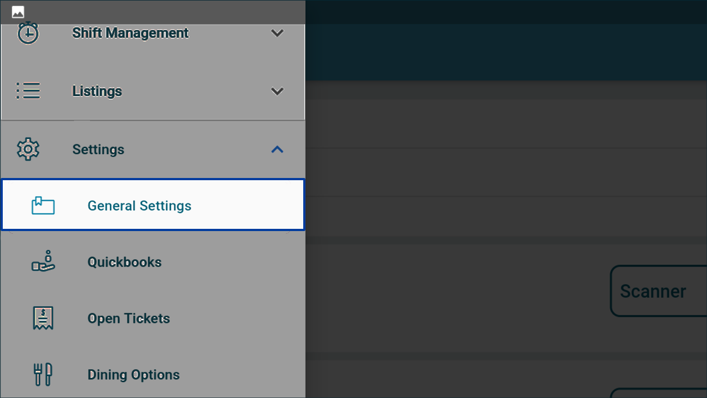
Task: Click the Scanner button
Action: 658,291
